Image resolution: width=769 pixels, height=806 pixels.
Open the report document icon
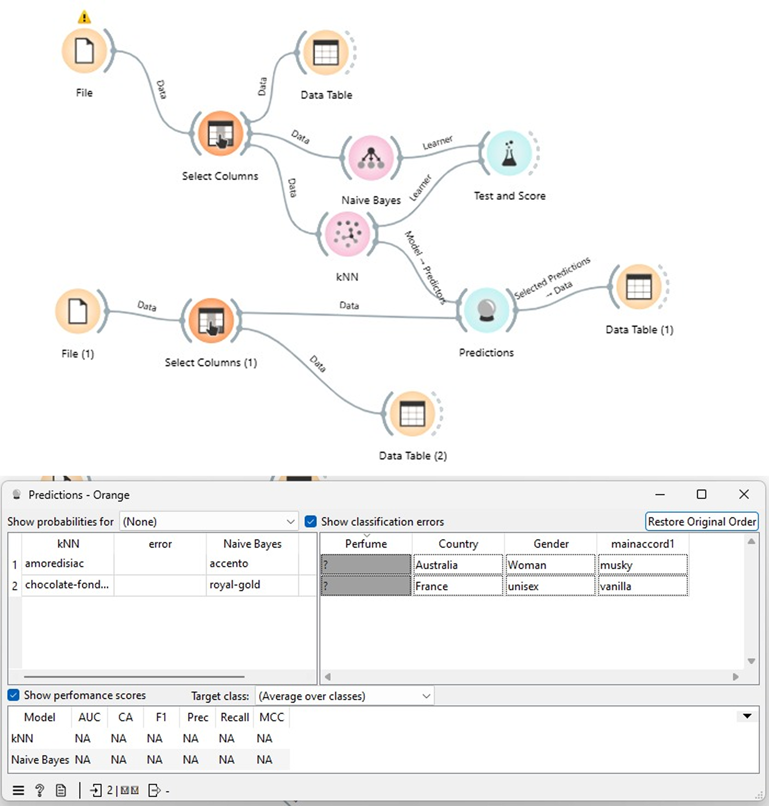pyautogui.click(x=61, y=790)
